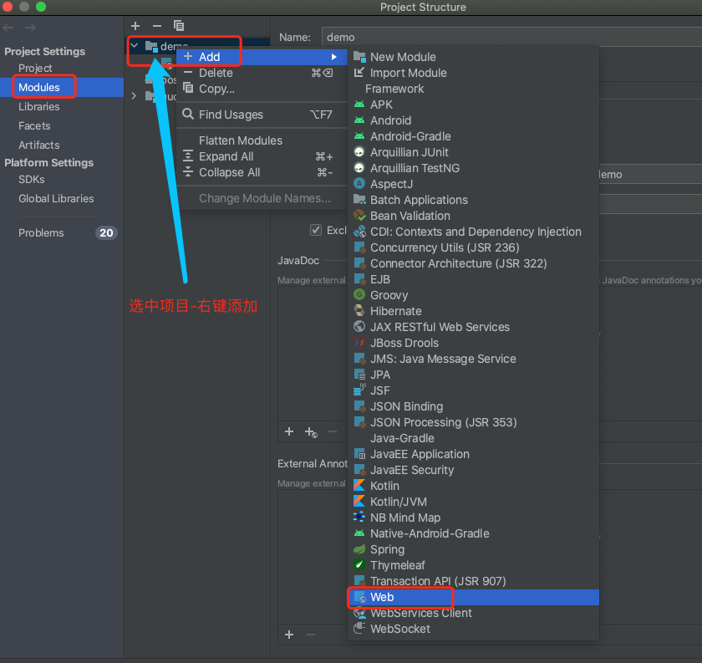Choose WebServices Client framework
Image resolution: width=702 pixels, height=663 pixels.
[x=473, y=613]
